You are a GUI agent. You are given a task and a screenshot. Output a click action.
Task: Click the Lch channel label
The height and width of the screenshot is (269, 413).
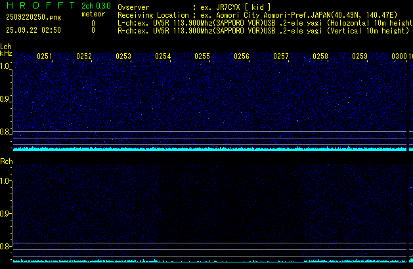[x=6, y=47]
